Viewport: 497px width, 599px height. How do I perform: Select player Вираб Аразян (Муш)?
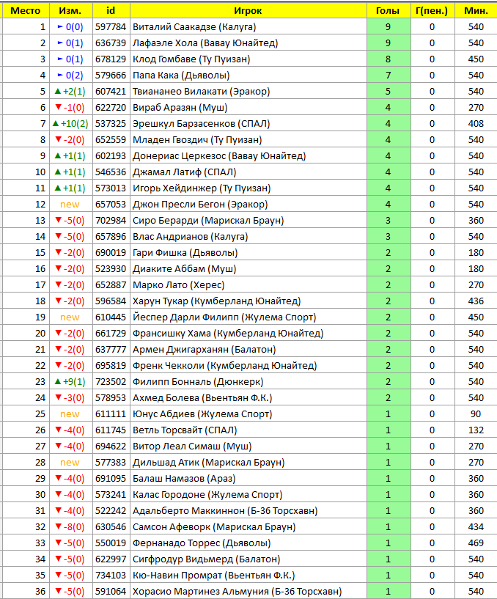180,108
